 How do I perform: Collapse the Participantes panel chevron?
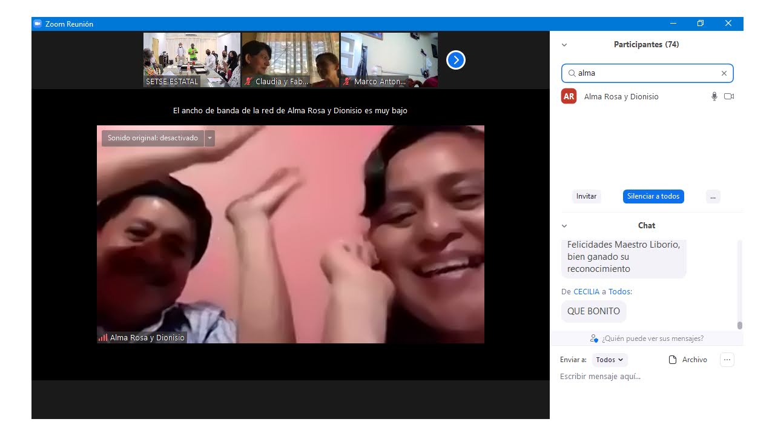click(564, 45)
